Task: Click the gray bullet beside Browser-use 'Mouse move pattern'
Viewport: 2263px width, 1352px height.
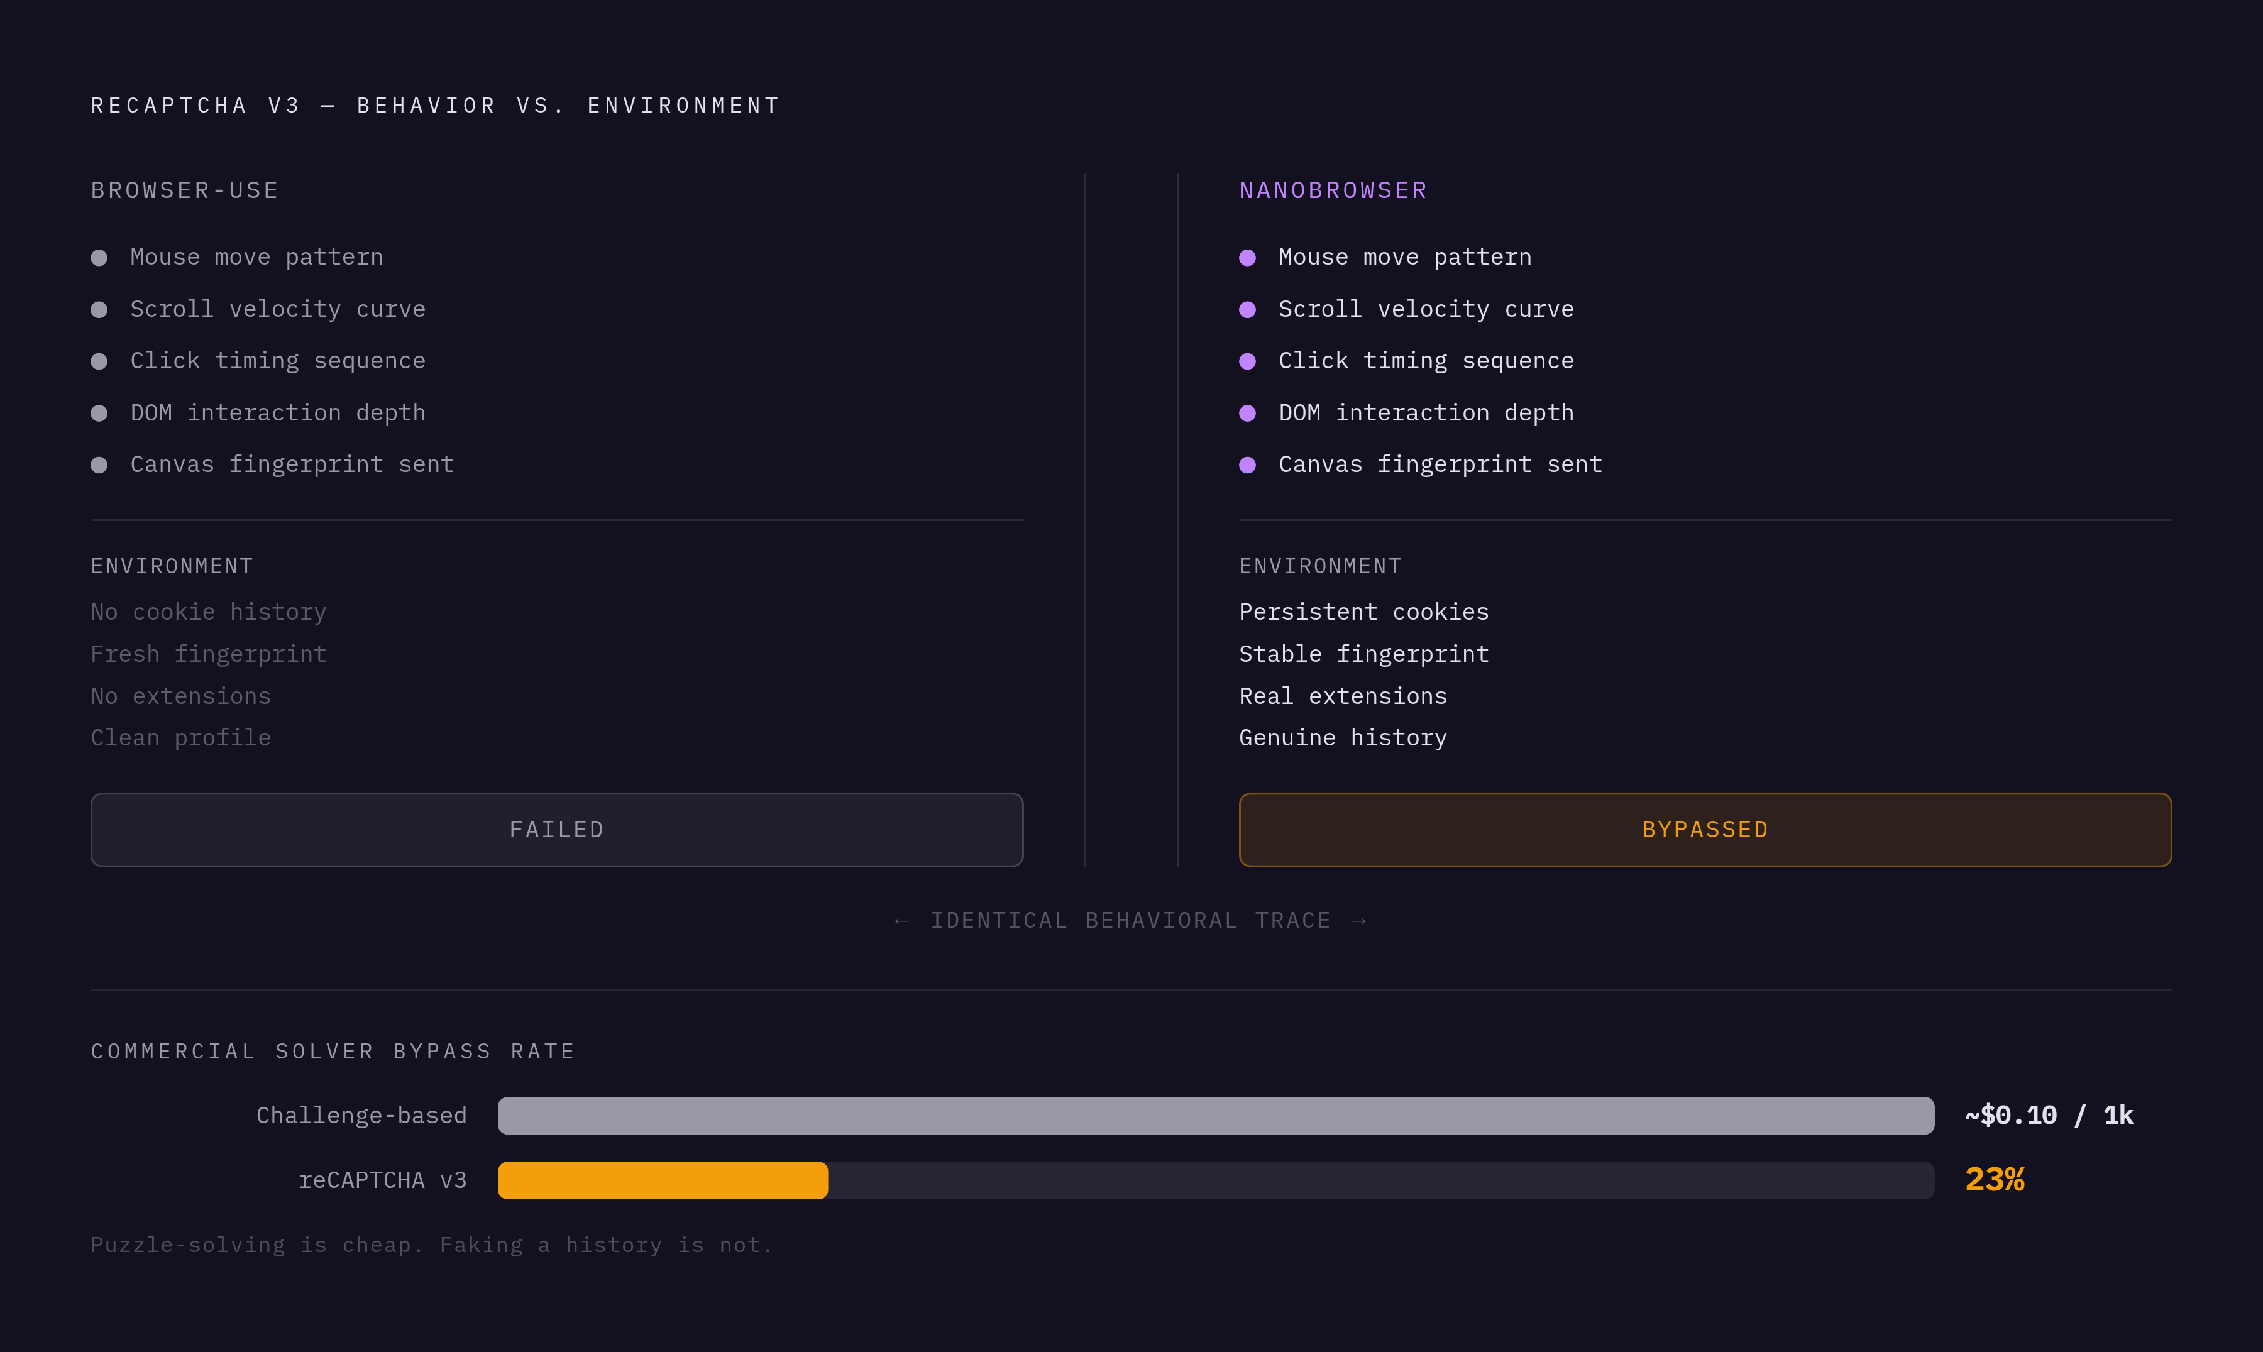Action: 99,258
